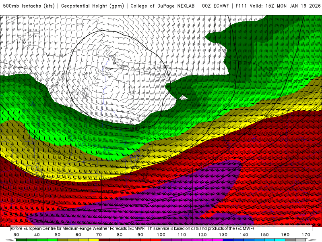The width and height of the screenshot is (322, 242).
Task: Click the '120' color bar tick label
Action: tap(202, 235)
